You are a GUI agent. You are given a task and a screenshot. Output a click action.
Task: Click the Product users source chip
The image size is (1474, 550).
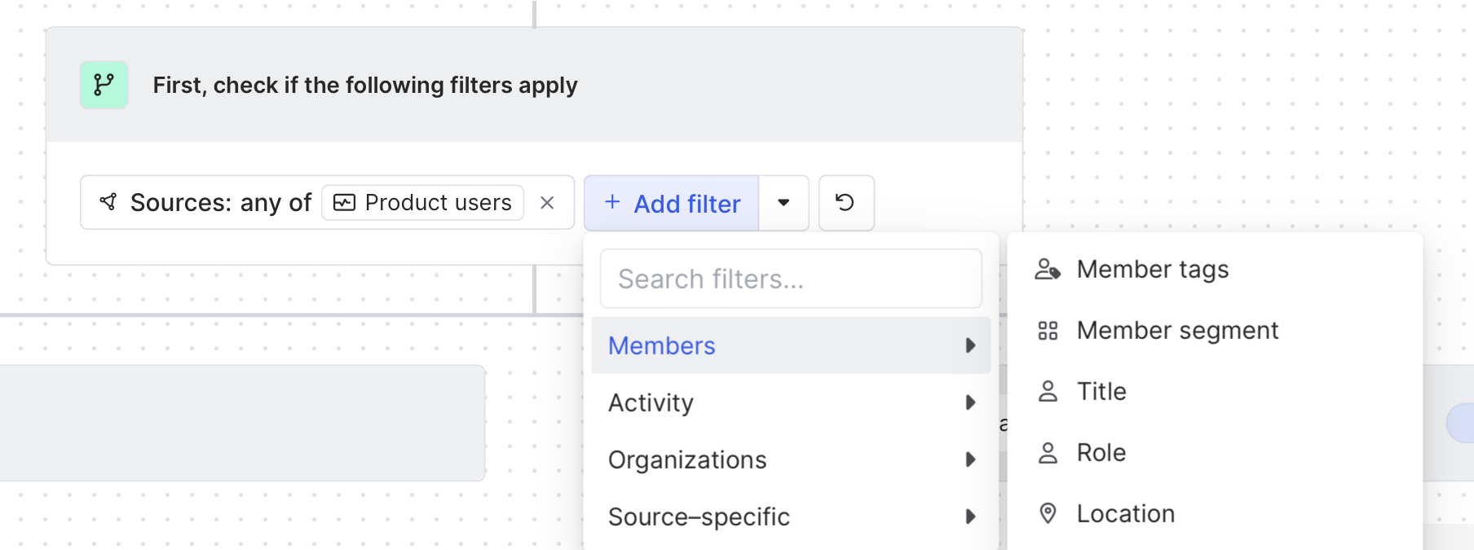point(423,203)
